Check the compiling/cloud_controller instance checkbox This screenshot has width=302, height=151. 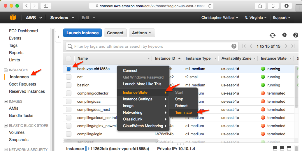tap(69, 118)
